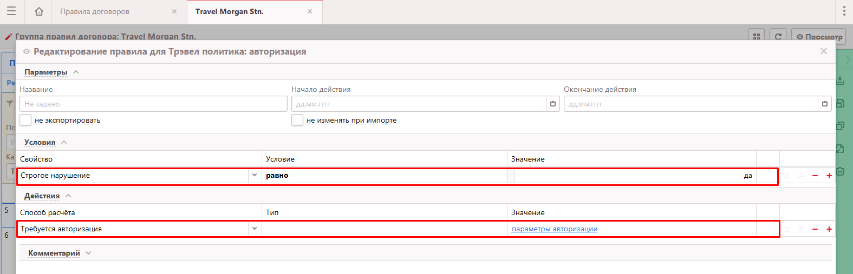Select the Travel Morgan Stn. tab
The width and height of the screenshot is (853, 274).
[230, 11]
